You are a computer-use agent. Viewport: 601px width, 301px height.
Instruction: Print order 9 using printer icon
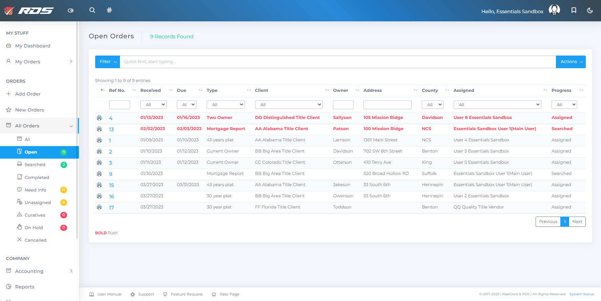tap(99, 174)
